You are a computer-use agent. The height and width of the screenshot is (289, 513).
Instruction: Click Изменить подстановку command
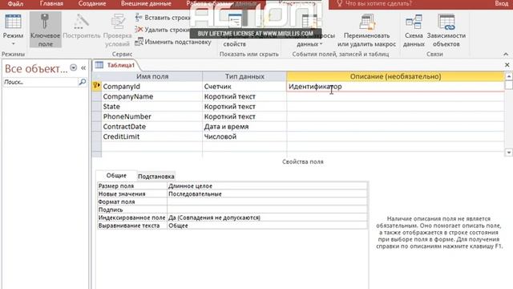[x=173, y=42]
